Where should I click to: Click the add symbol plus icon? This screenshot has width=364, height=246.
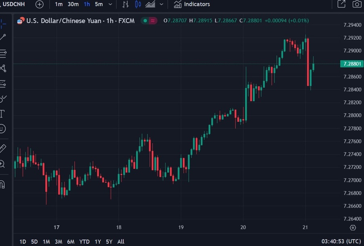pos(40,4)
